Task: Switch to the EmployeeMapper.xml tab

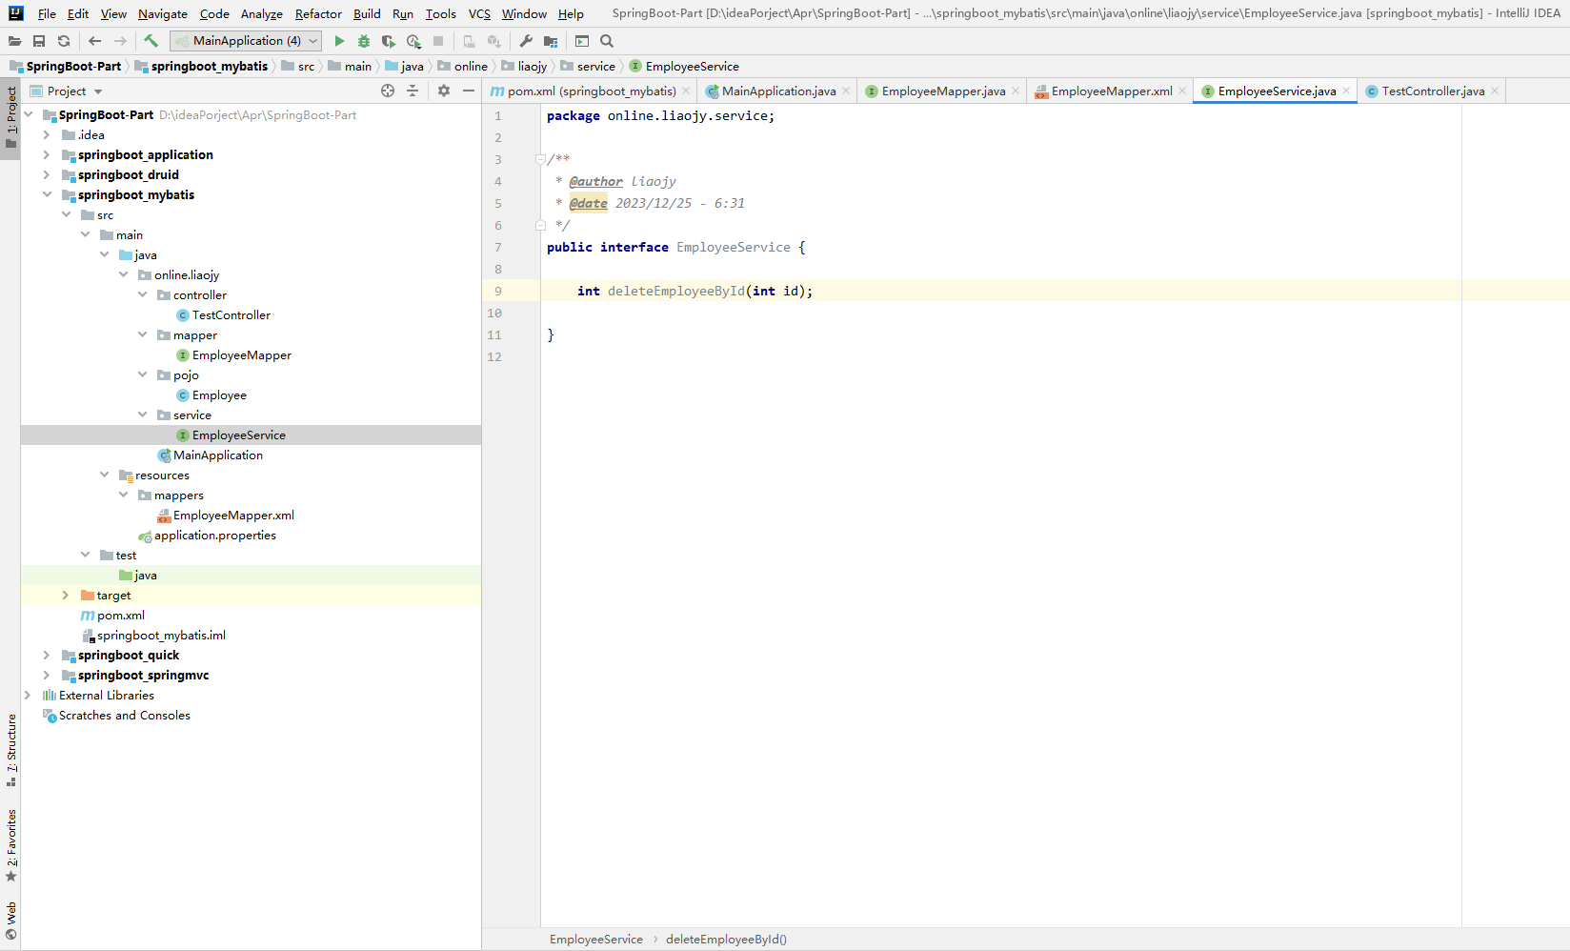Action: pyautogui.click(x=1111, y=91)
